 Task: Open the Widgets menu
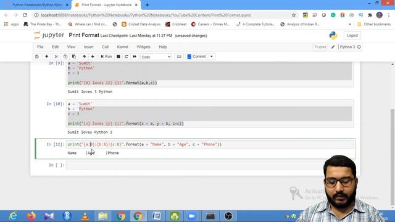point(143,47)
